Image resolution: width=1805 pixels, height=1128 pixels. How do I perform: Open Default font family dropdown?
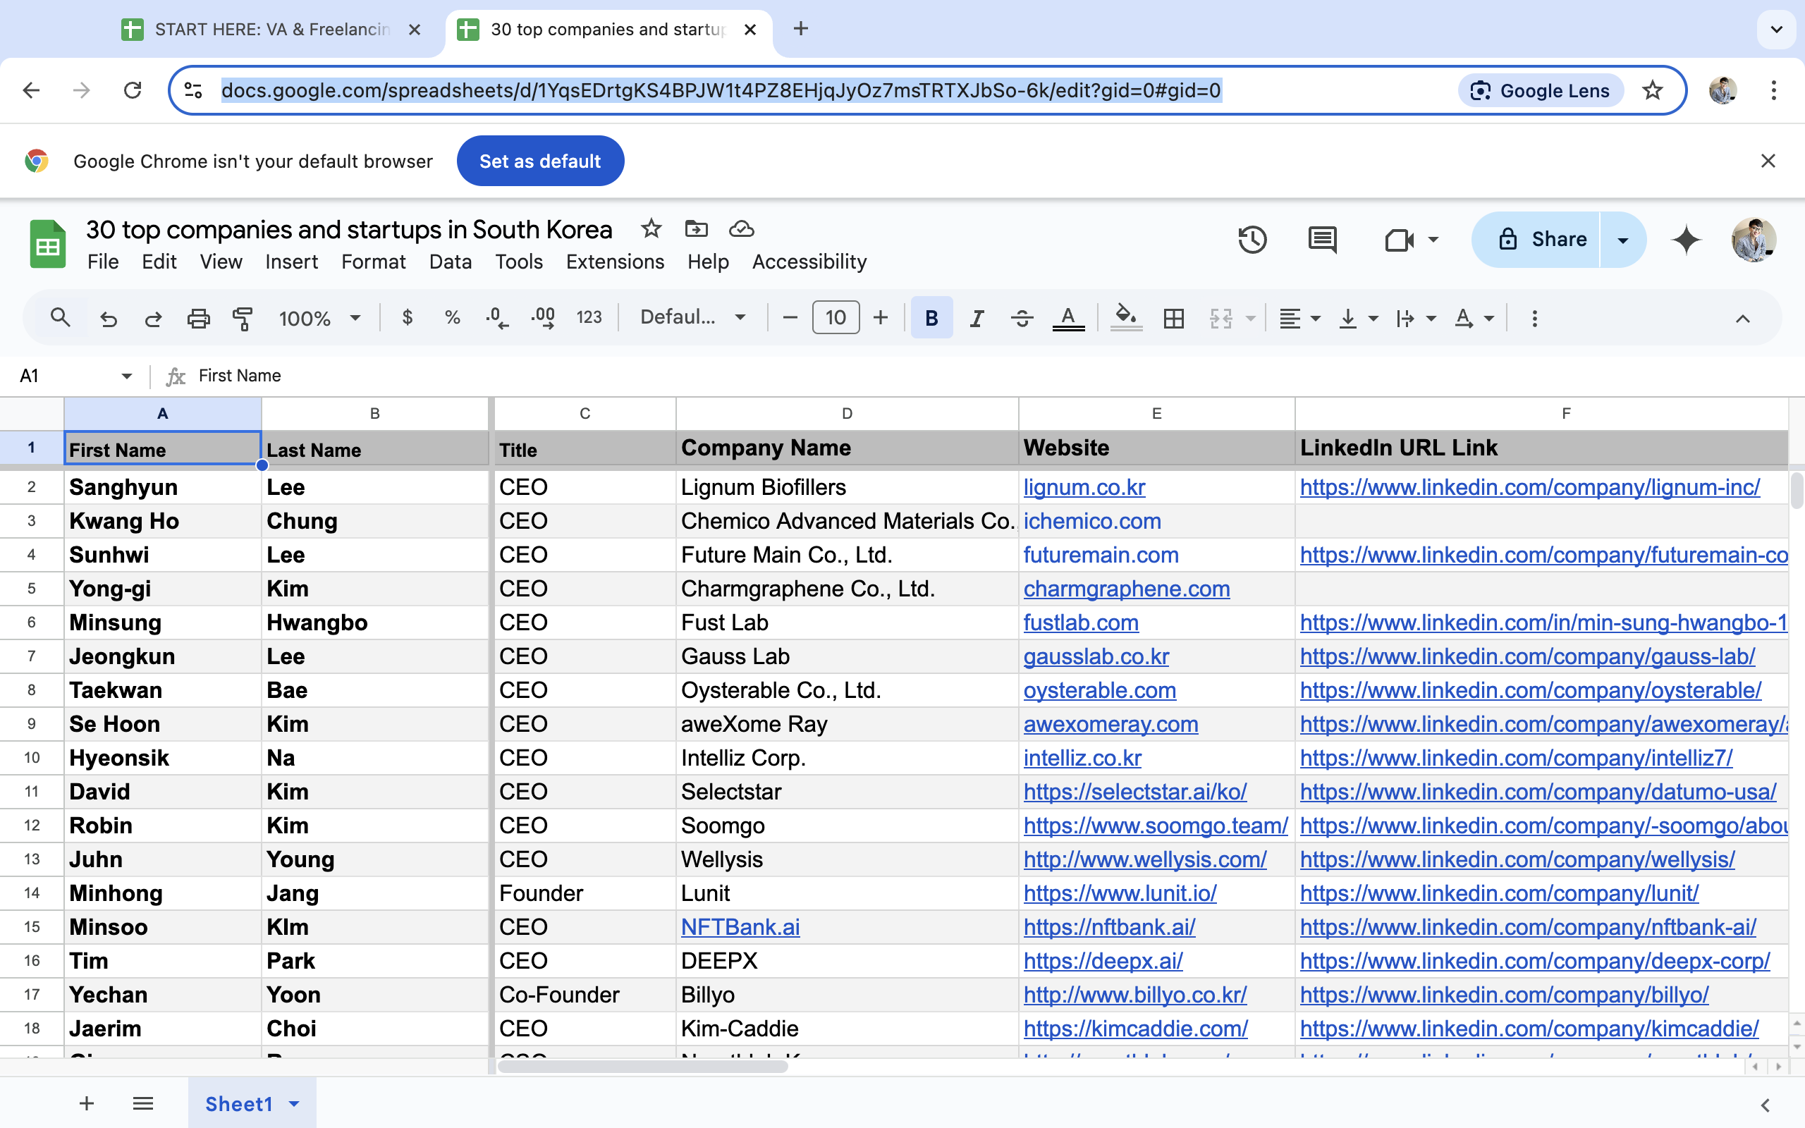tap(692, 318)
